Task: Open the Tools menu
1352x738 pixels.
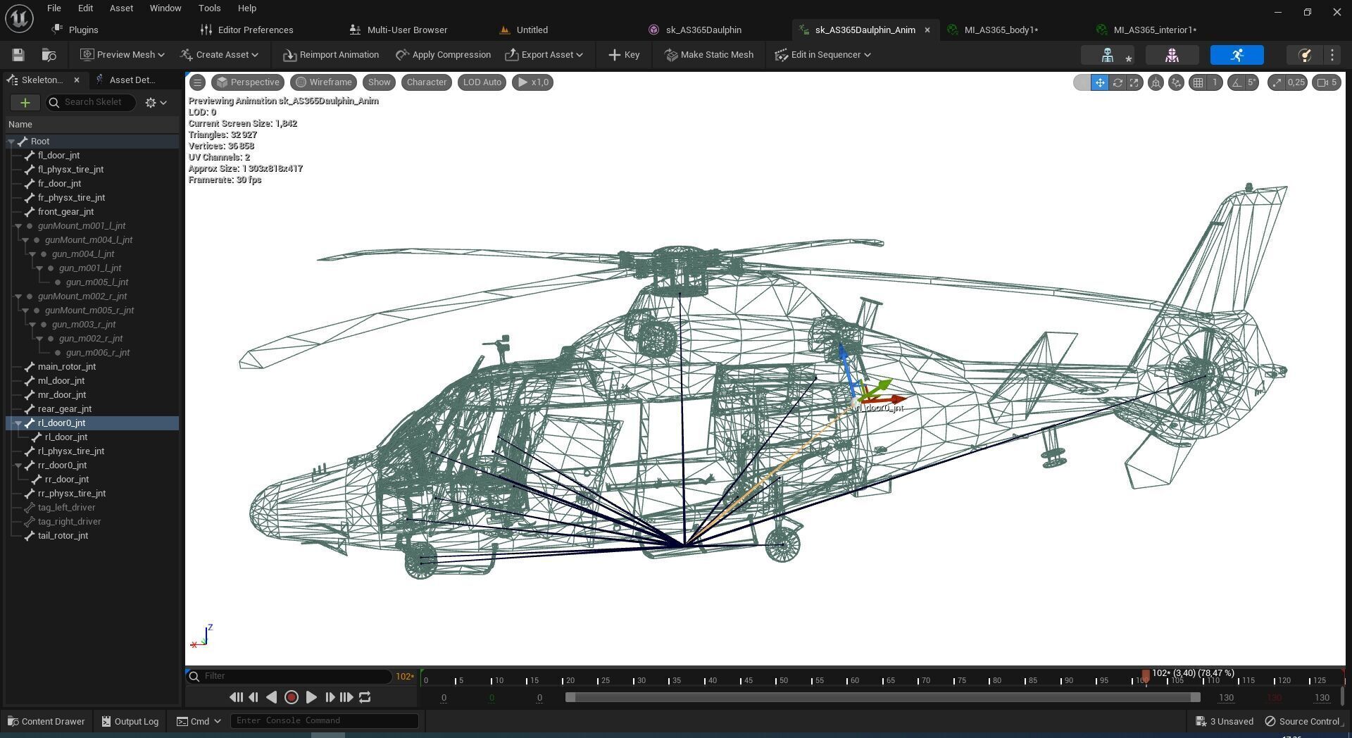Action: (209, 8)
